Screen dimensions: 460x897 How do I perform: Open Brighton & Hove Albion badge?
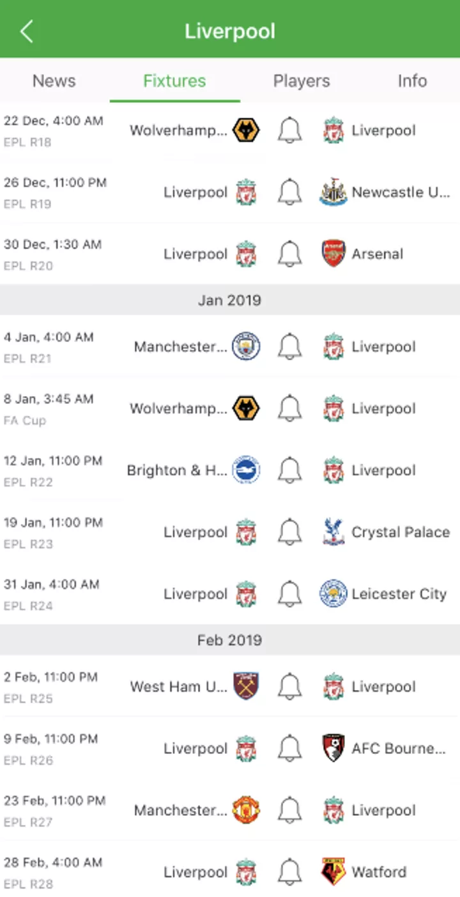click(246, 470)
